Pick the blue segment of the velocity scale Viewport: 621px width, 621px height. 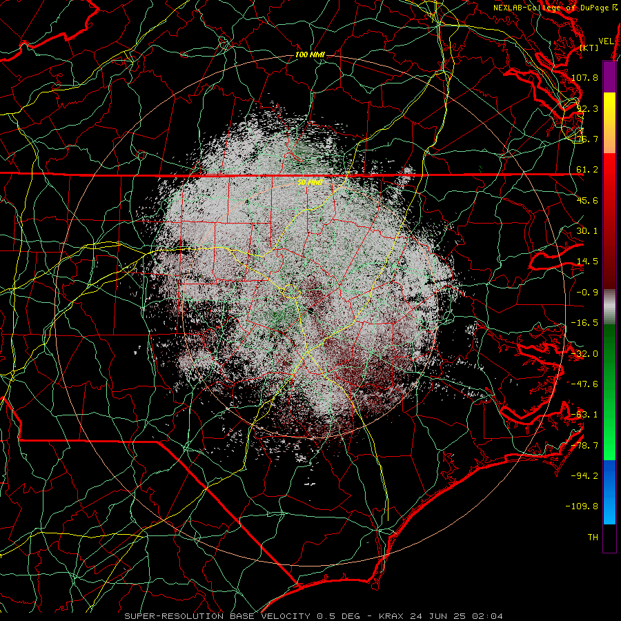609,492
